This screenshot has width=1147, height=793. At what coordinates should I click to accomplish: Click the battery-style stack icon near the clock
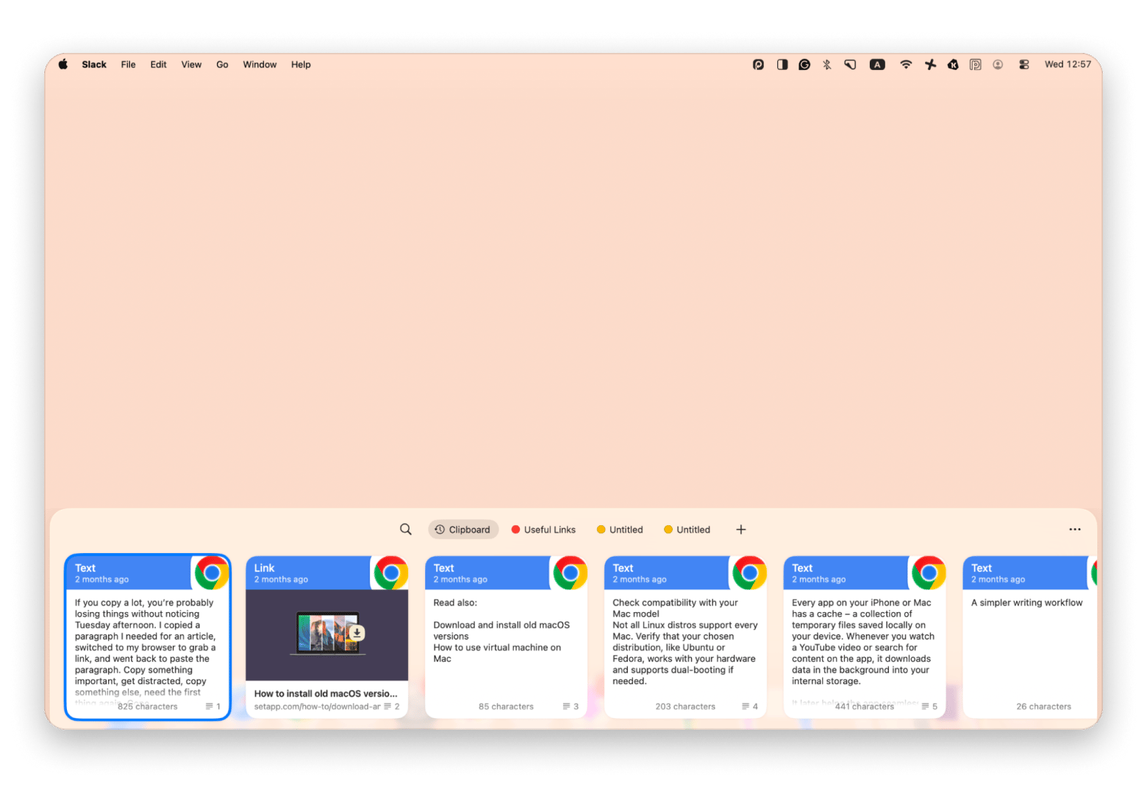click(1023, 64)
